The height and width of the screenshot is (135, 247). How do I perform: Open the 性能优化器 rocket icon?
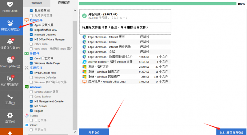(10, 41)
